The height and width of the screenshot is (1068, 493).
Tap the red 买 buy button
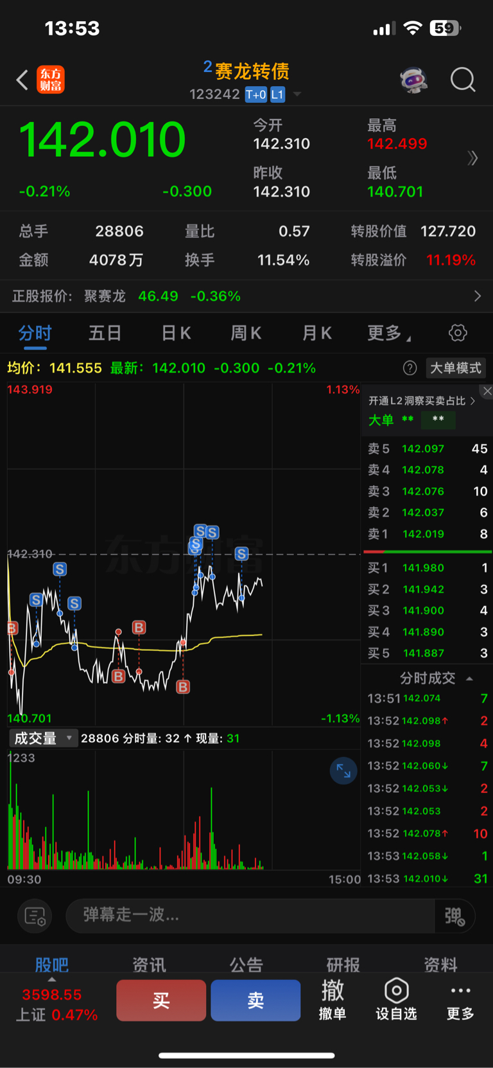pyautogui.click(x=161, y=1001)
